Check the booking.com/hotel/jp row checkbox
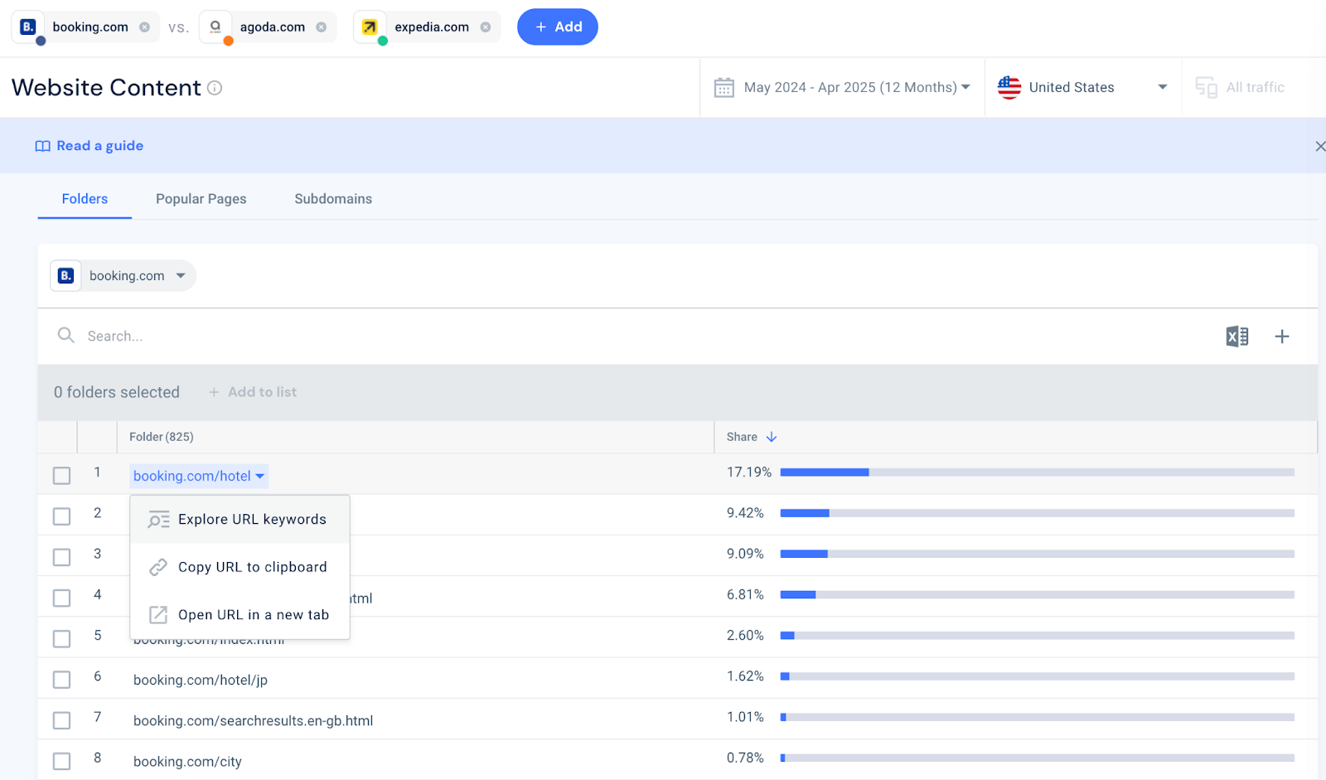 (x=62, y=680)
